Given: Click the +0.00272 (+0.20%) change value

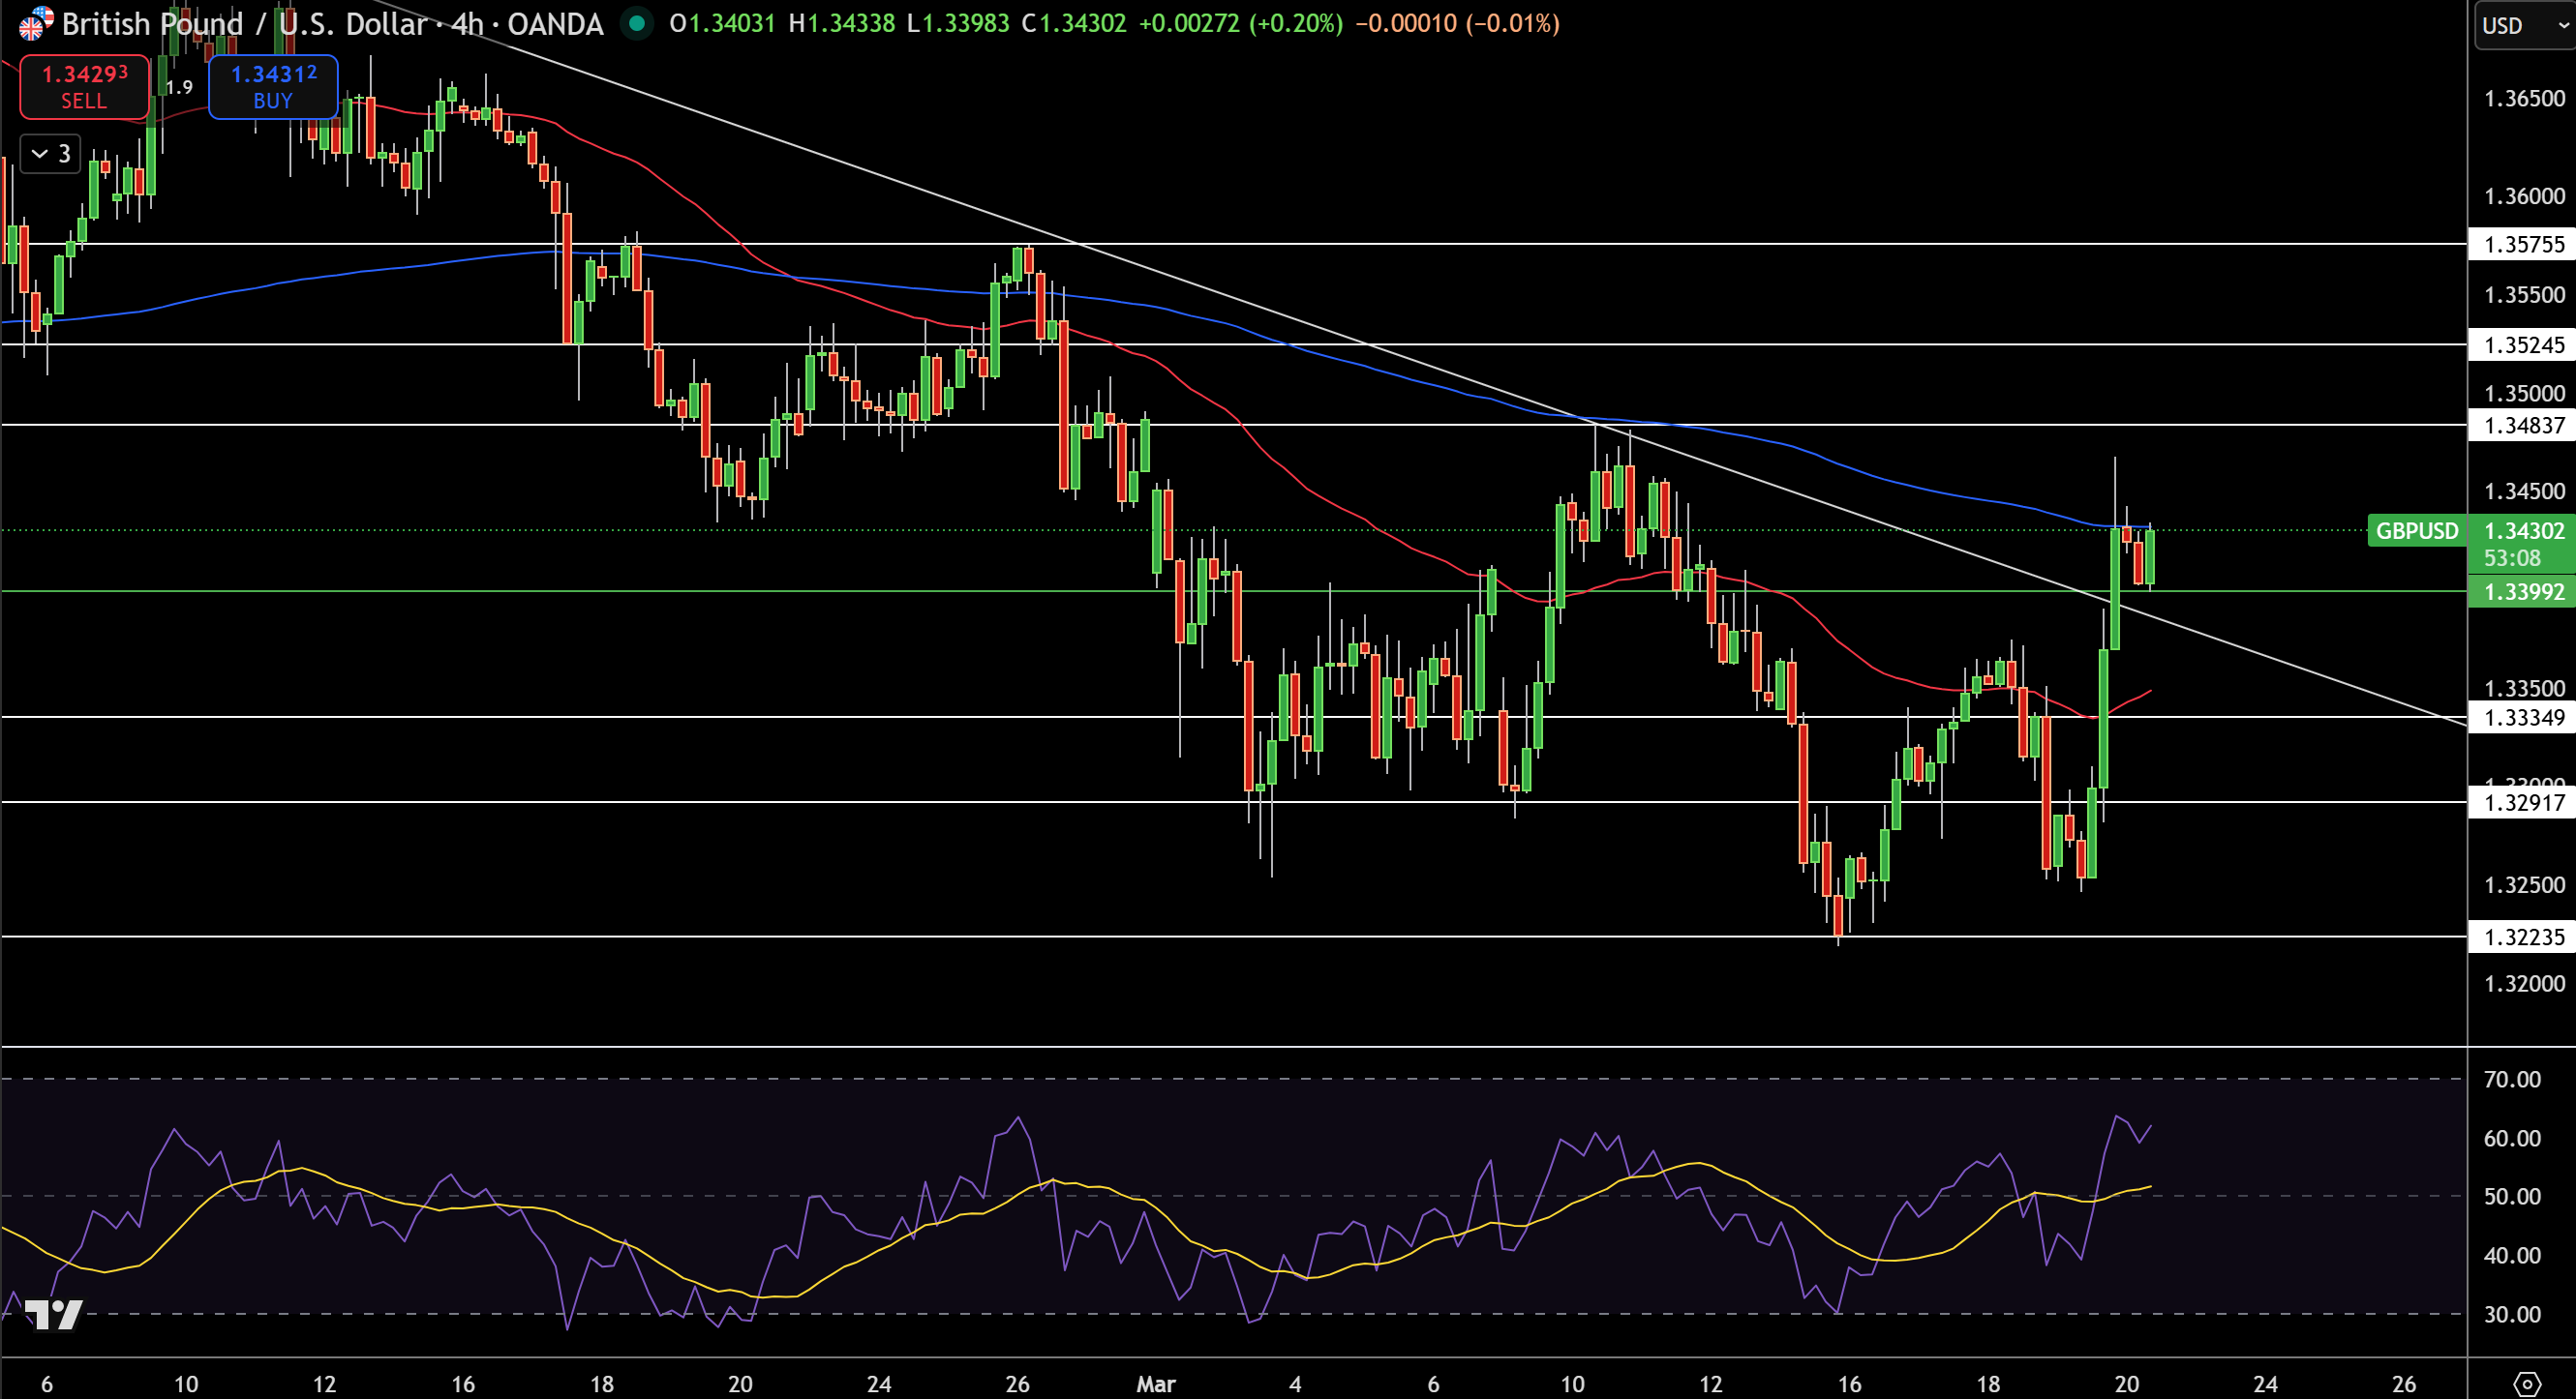Looking at the screenshot, I should click(x=1240, y=23).
